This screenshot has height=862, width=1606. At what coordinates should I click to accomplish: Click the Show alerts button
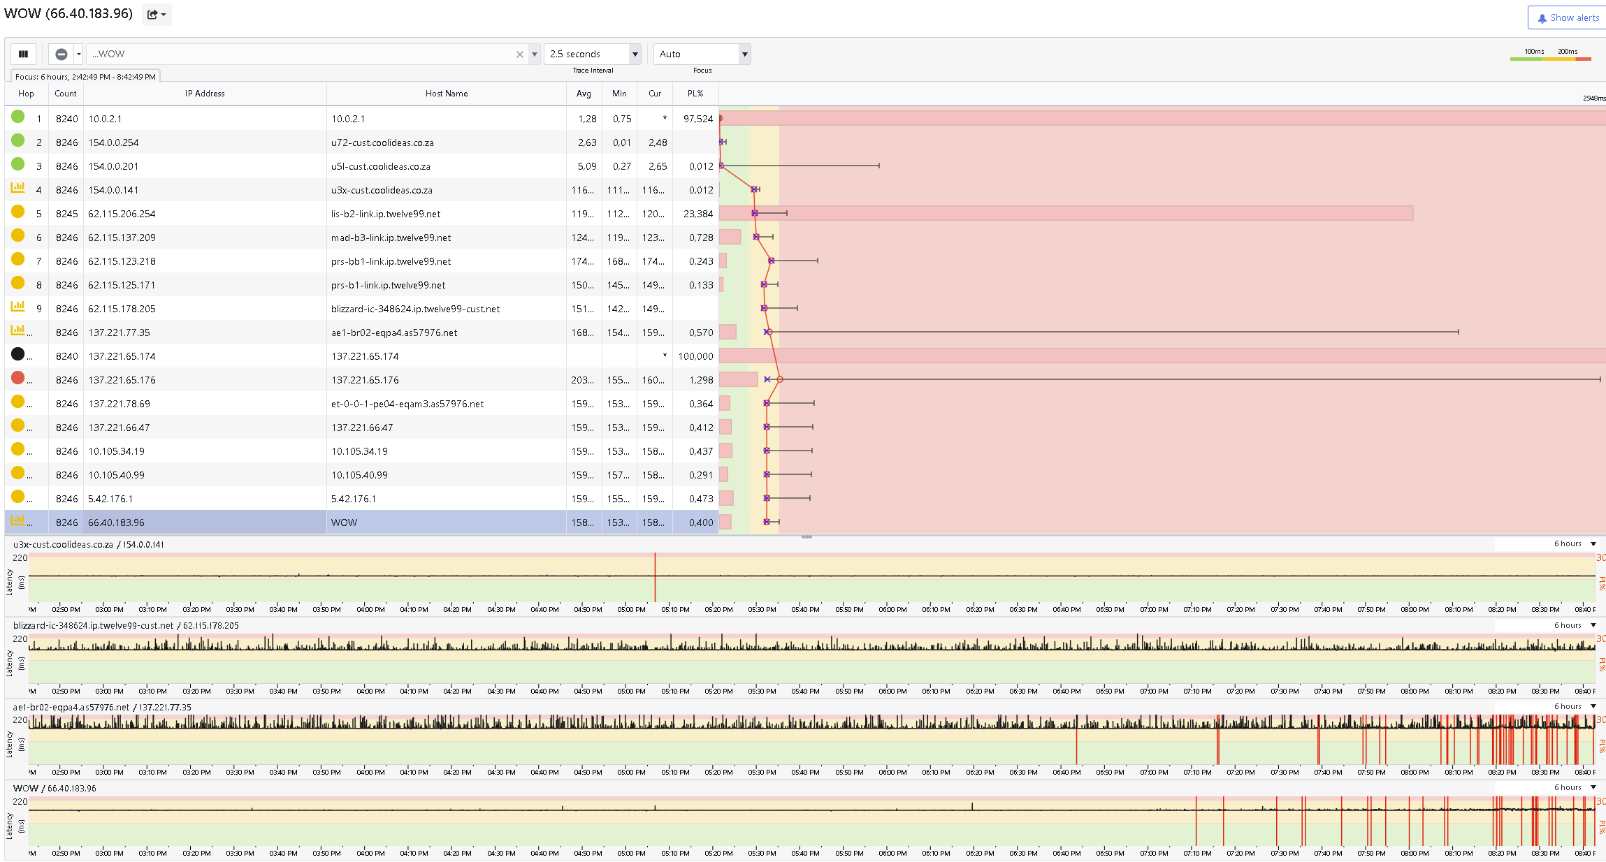click(x=1568, y=17)
